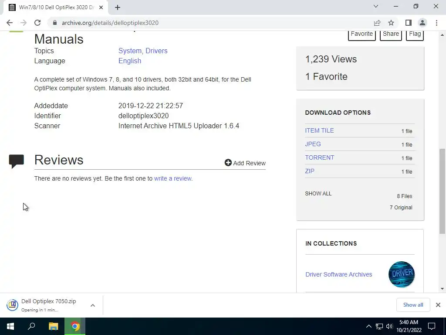The height and width of the screenshot is (335, 446).
Task: Click the browser forward arrow
Action: [24, 23]
